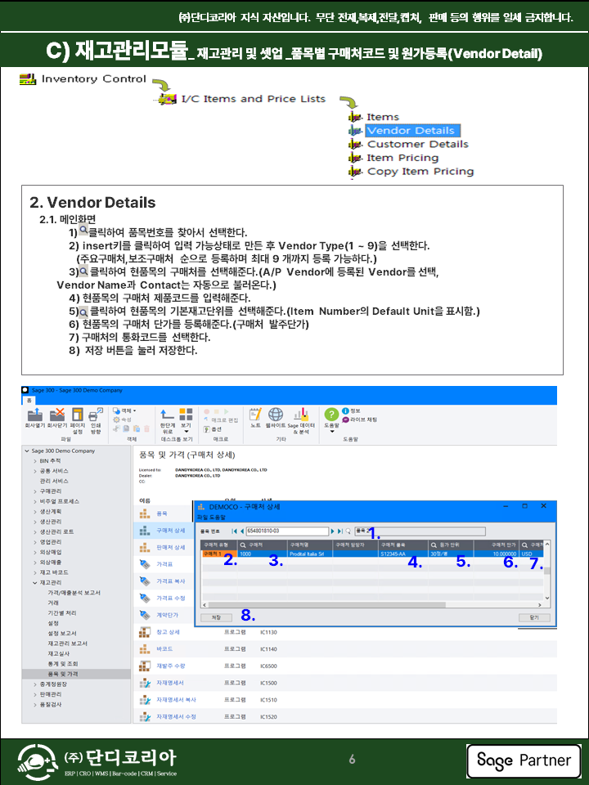The width and height of the screenshot is (589, 785).
Task: Click the 인쇄 방향 (Print Orientation) icon
Action: click(x=96, y=415)
